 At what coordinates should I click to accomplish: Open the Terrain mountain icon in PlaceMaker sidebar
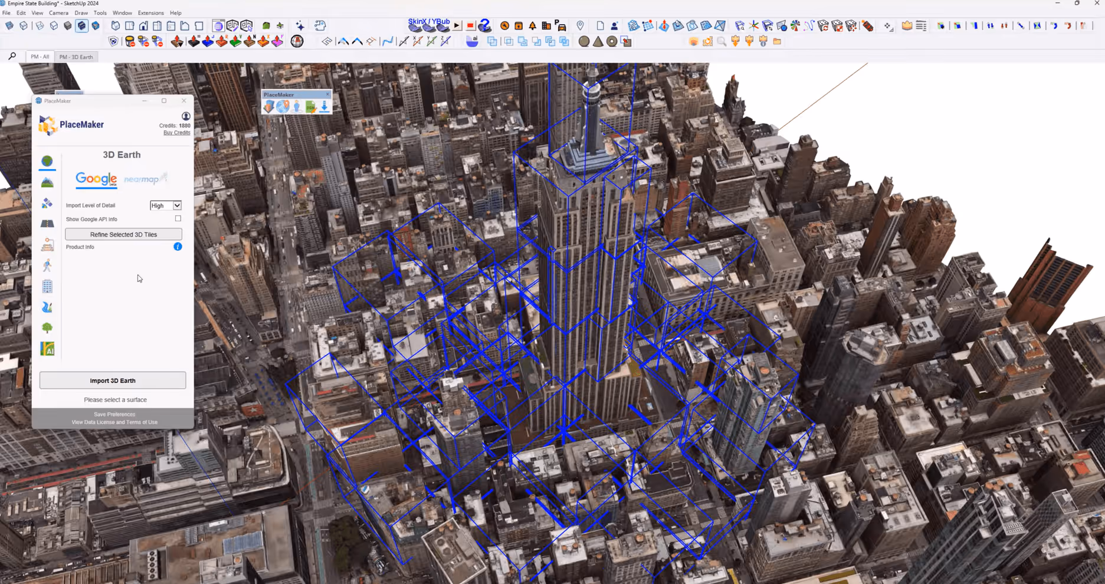click(x=47, y=182)
